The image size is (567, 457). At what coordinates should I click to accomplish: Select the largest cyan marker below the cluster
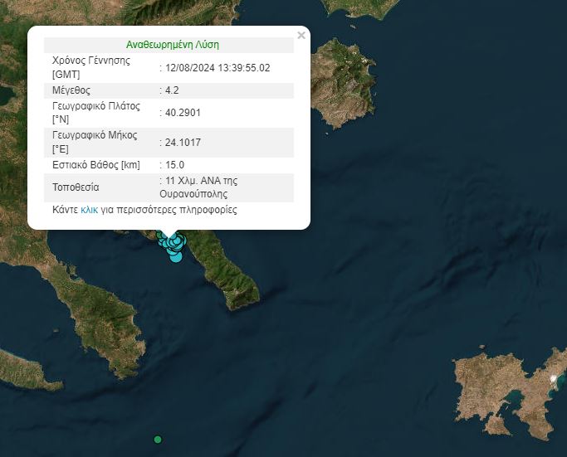[x=175, y=256]
